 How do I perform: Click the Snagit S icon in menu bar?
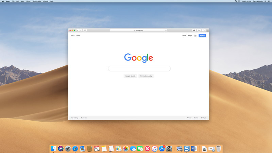coord(236,1)
